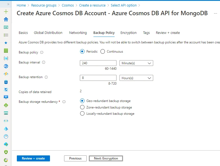Choose Zone-redundant backup storage
Screen dimensions: 220x166
[x=82, y=107]
